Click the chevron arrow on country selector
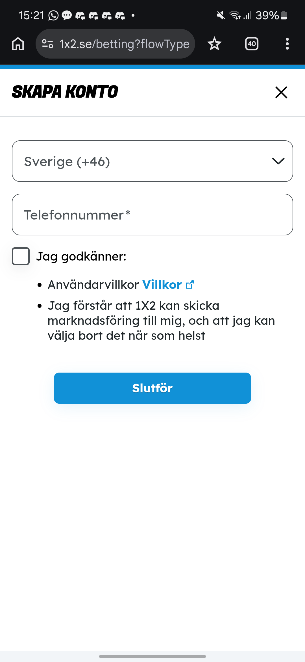Image resolution: width=305 pixels, height=662 pixels. point(278,161)
